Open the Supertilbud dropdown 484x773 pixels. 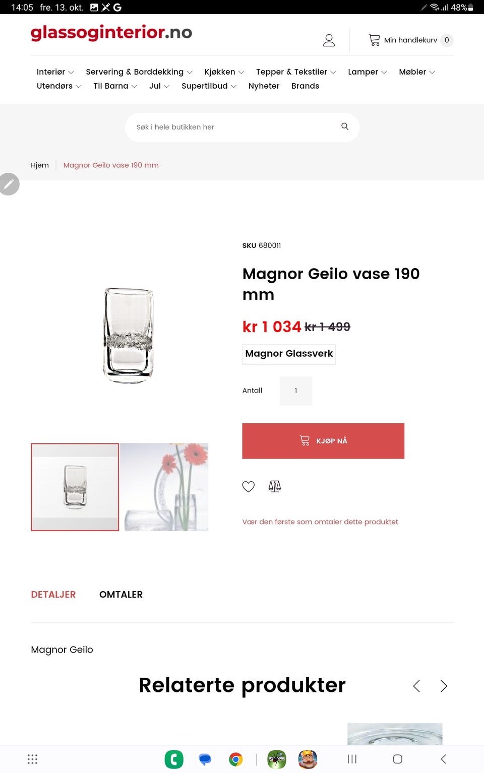point(208,86)
